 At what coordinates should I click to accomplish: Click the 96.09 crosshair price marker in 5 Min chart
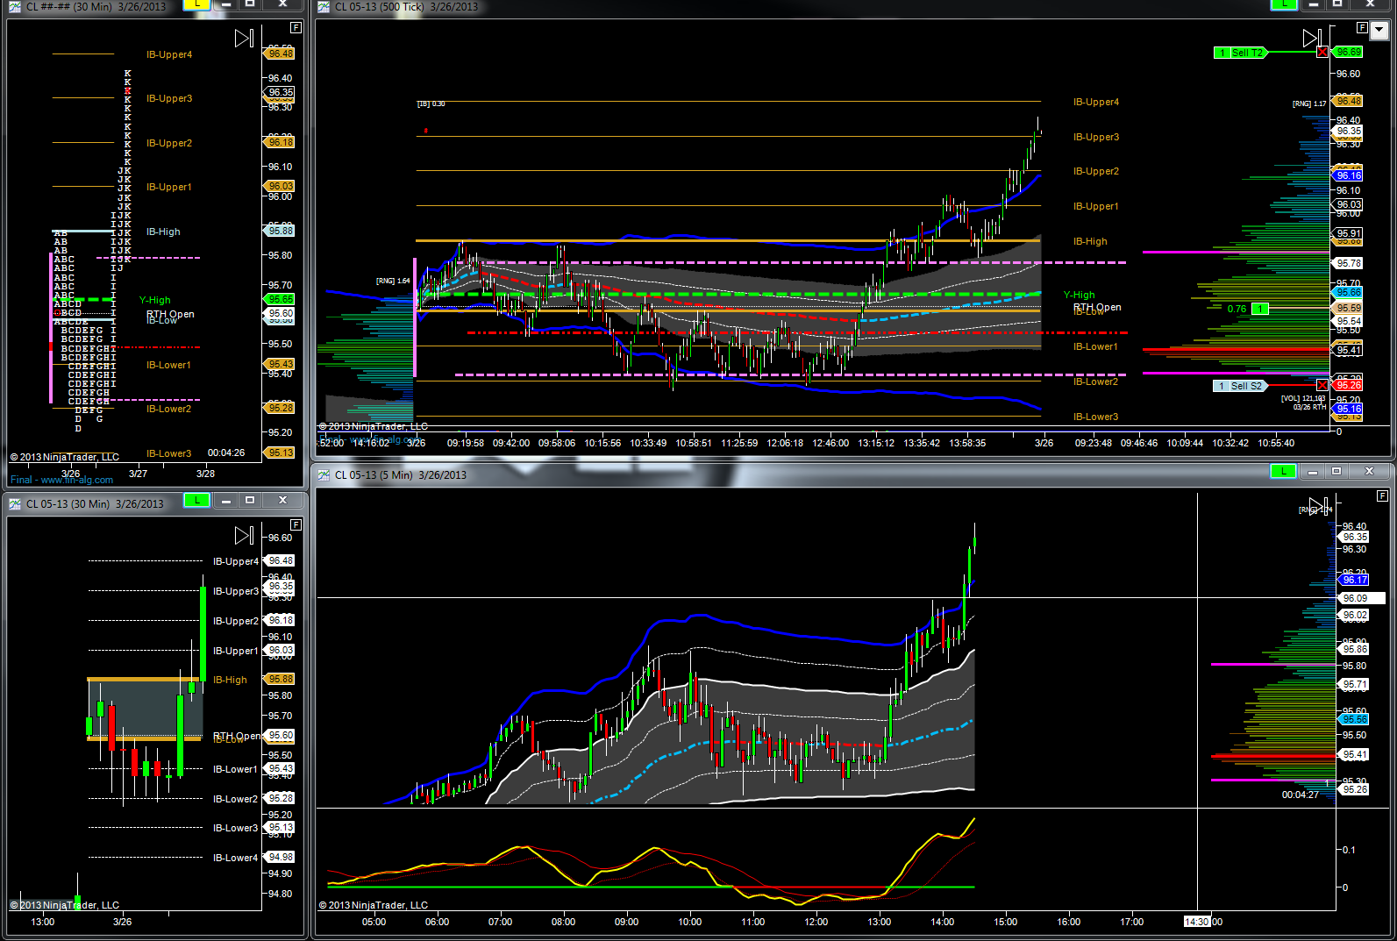(1360, 598)
